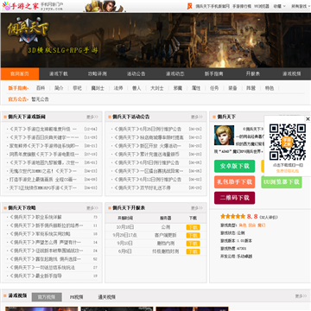Click the 魔幻 game type tag
The image size is (311, 311).
pos(261,225)
